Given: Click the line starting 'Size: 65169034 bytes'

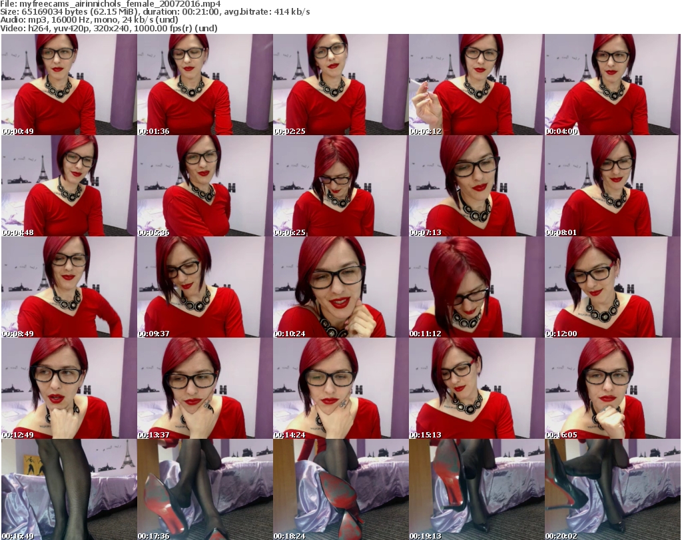Looking at the screenshot, I should point(155,12).
